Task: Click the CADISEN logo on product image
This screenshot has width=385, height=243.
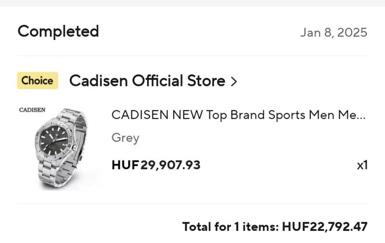Action: point(32,110)
